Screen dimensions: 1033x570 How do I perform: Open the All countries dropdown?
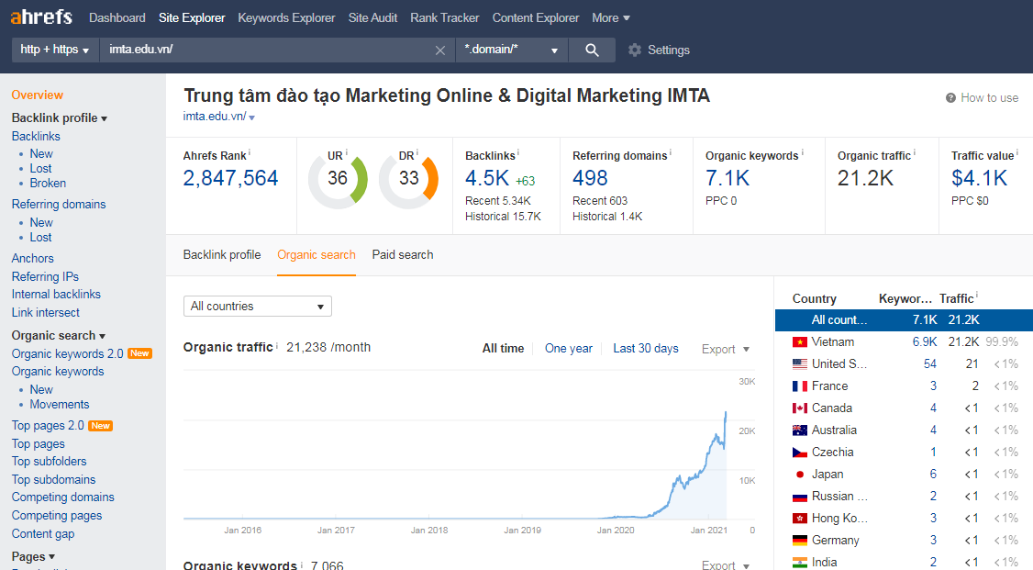pos(258,307)
